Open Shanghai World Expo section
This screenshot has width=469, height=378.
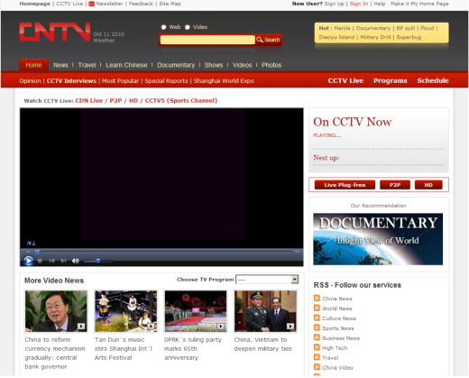[x=224, y=81]
